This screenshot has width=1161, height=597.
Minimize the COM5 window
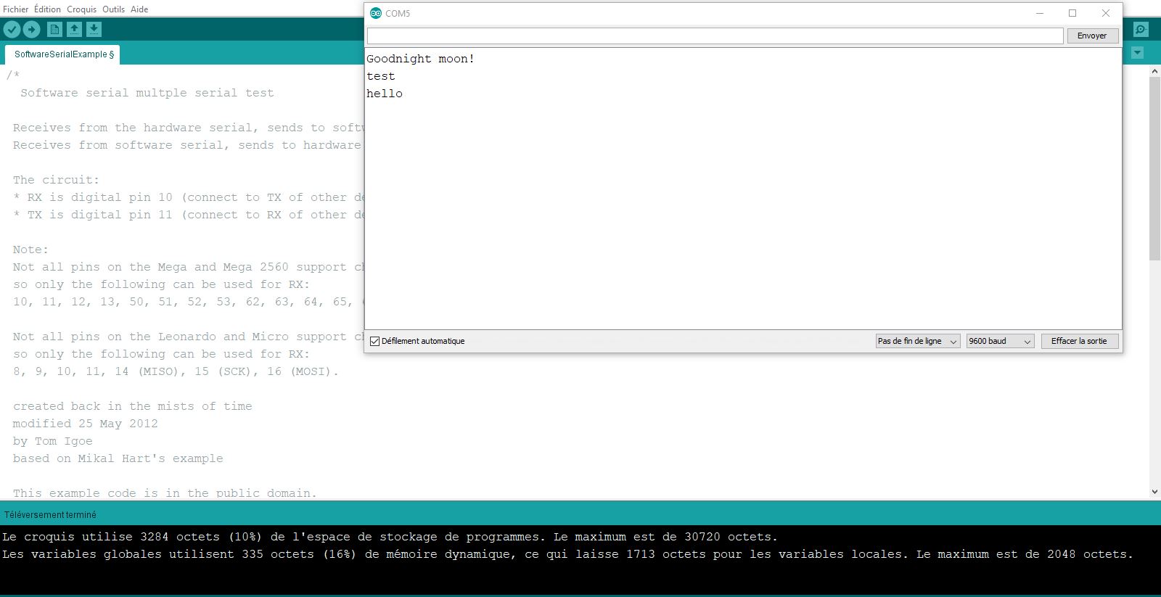pos(1040,13)
